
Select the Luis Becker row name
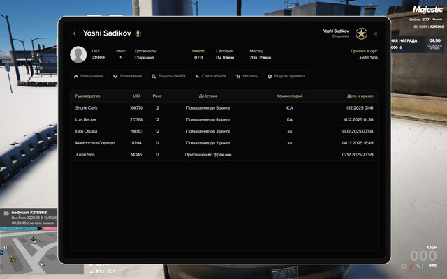(x=86, y=119)
